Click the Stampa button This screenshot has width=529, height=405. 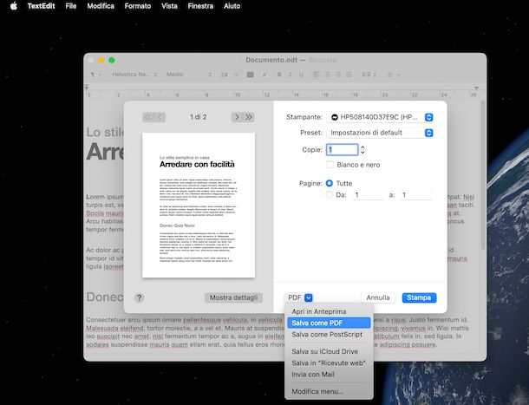pyautogui.click(x=419, y=297)
